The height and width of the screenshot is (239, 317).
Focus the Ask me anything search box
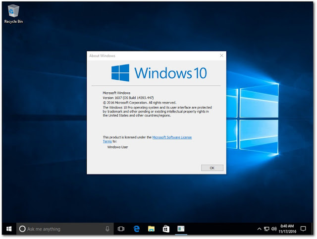(65, 229)
